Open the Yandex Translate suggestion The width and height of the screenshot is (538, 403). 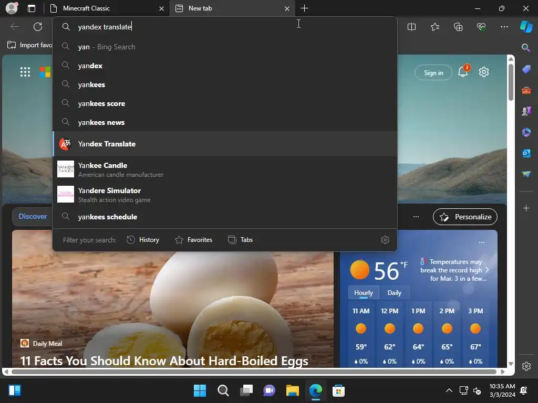click(225, 144)
